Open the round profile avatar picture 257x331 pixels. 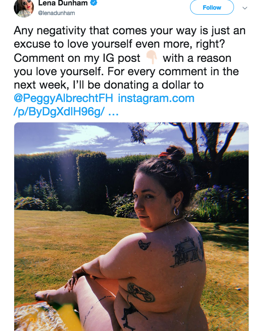[24, 8]
